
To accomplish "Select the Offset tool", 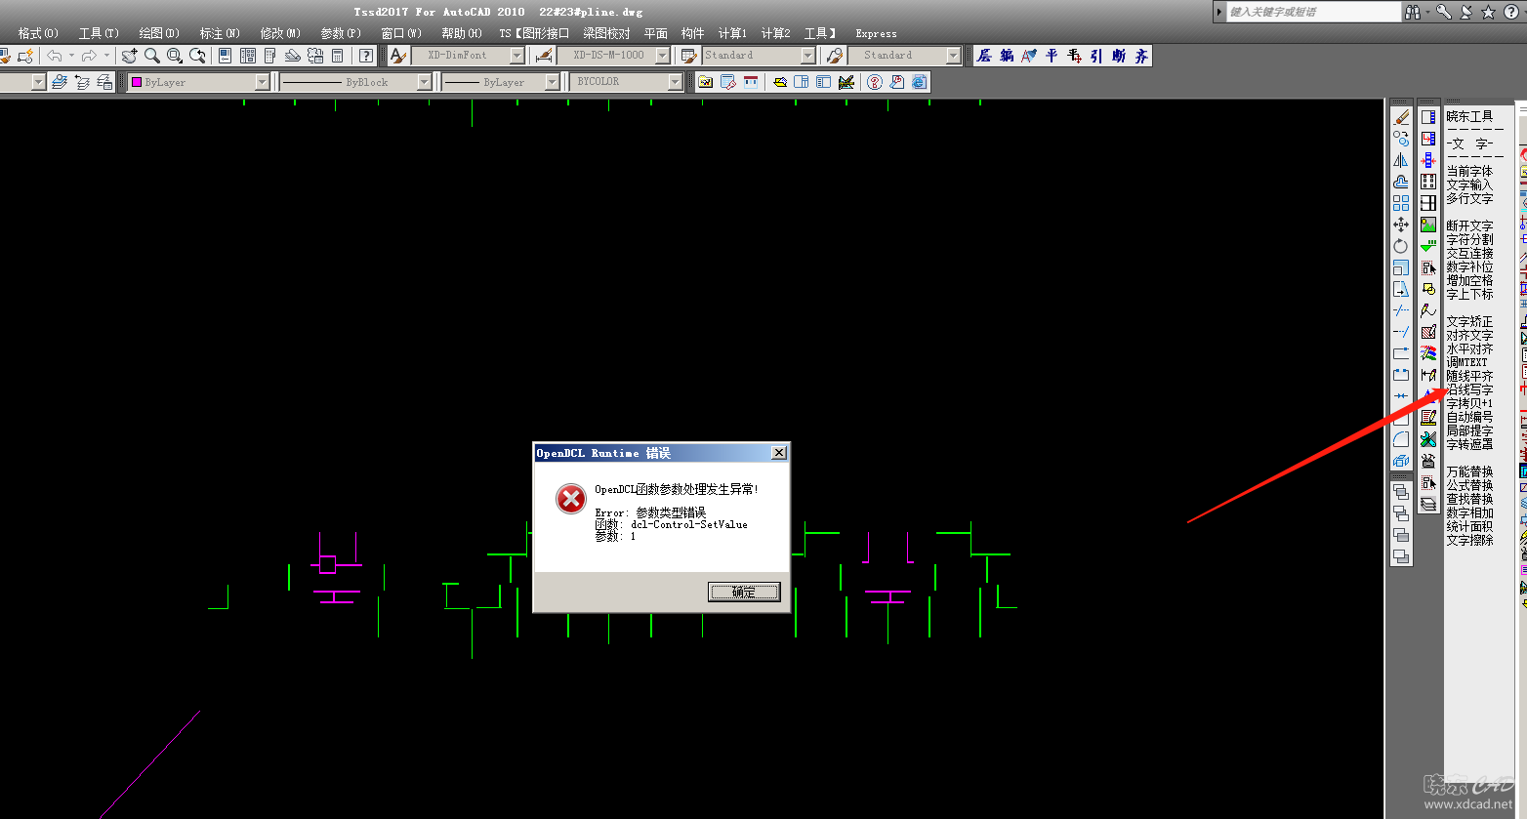I will pos(1401,182).
